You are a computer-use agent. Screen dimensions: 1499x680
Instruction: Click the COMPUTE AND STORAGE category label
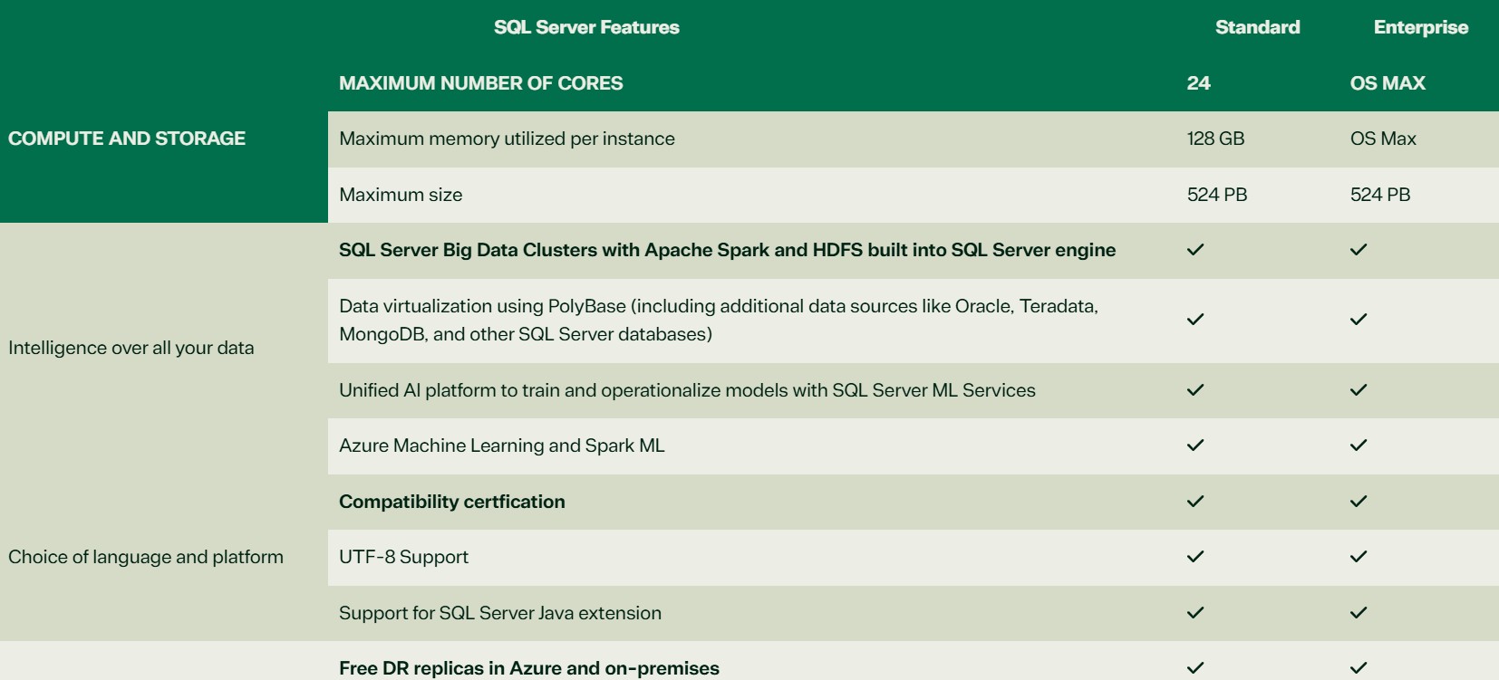click(x=127, y=139)
